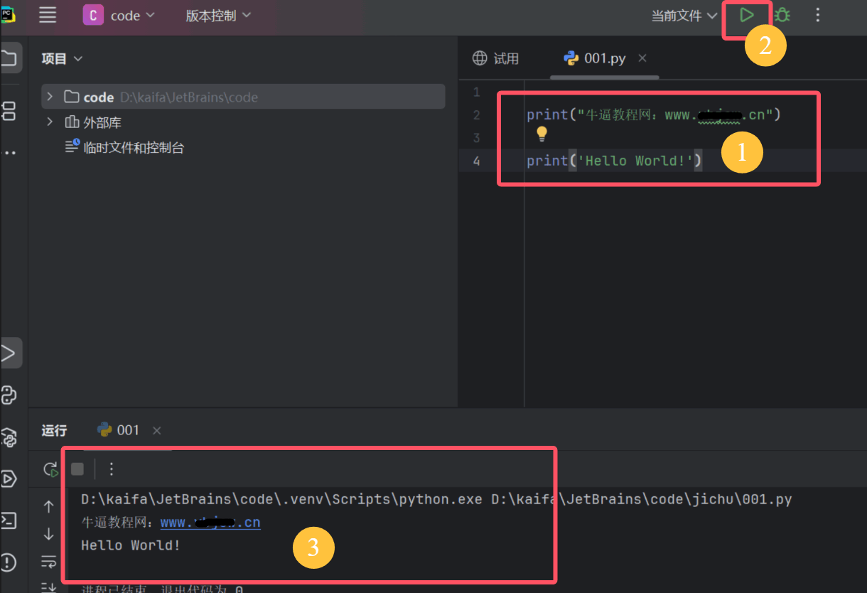Expand the 外部库 tree node
The height and width of the screenshot is (593, 867).
pyautogui.click(x=49, y=122)
